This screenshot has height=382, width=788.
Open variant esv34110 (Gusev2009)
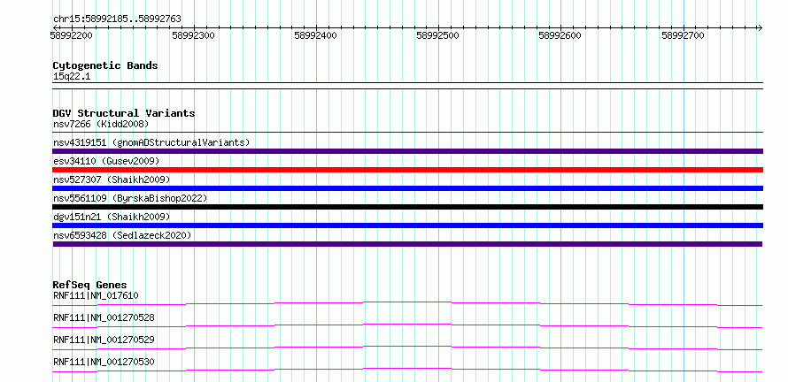click(x=106, y=161)
